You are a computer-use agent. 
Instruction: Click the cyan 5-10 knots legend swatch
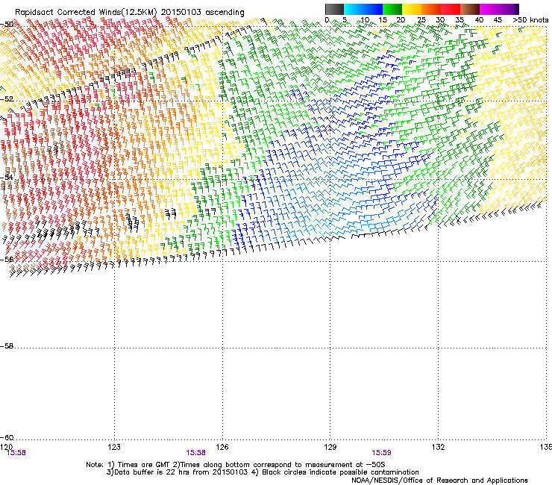[354, 9]
